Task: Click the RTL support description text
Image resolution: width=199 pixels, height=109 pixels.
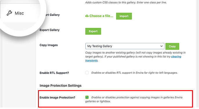Action: pos(135,73)
